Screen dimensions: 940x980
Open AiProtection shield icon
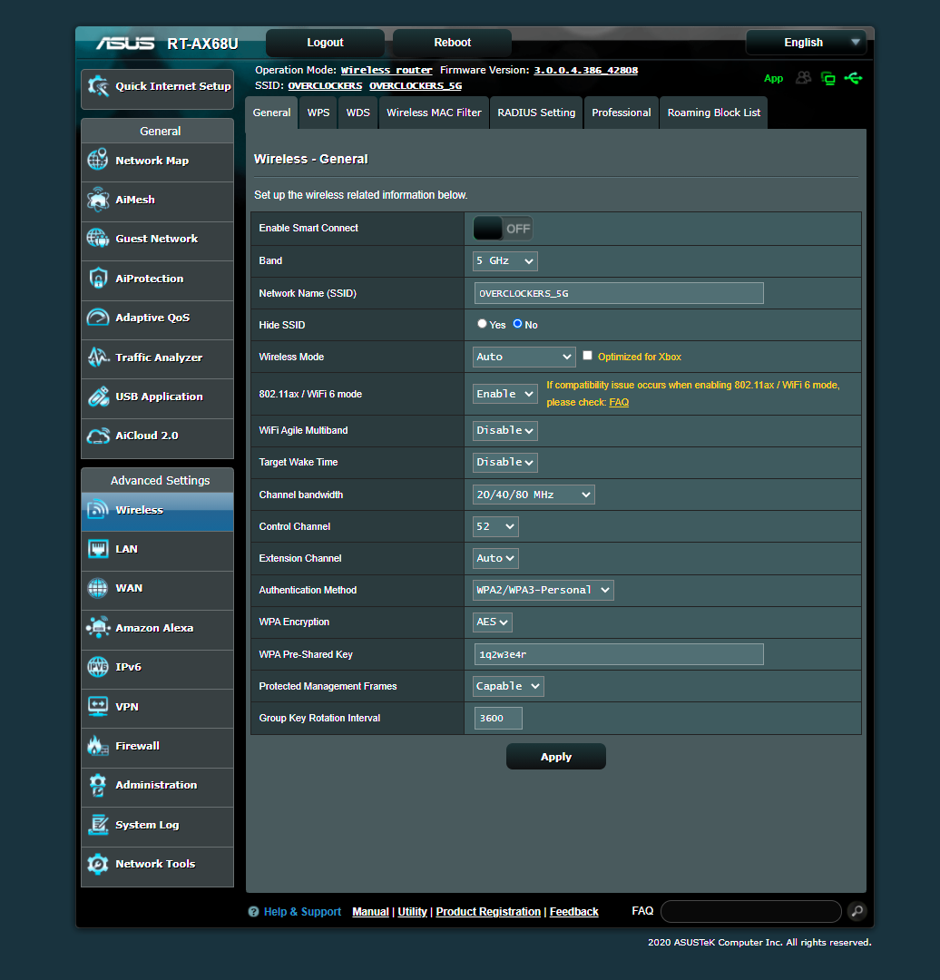pyautogui.click(x=98, y=279)
